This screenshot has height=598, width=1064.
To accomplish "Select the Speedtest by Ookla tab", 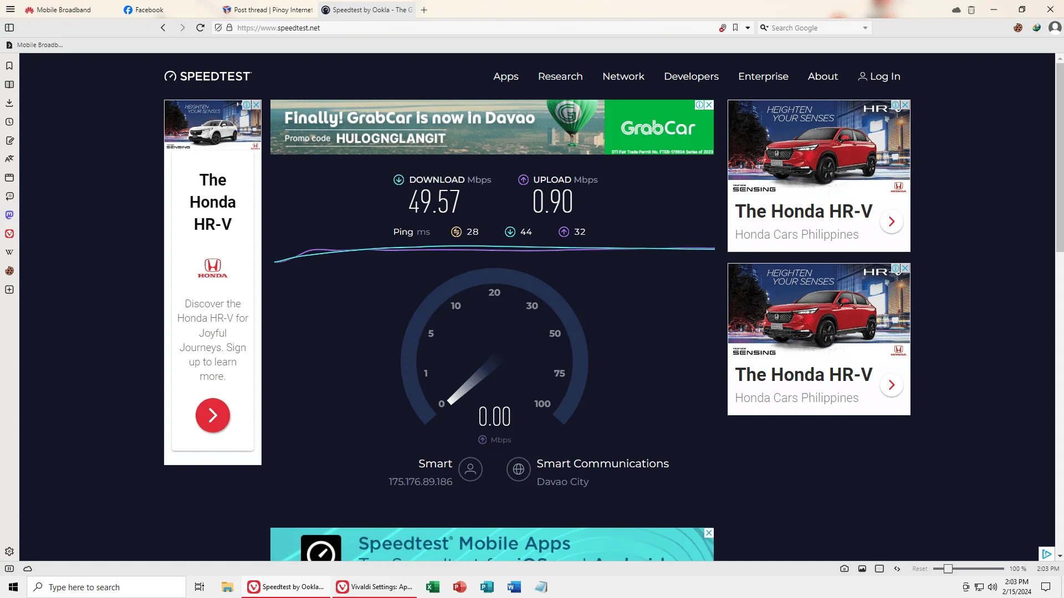I will [367, 10].
